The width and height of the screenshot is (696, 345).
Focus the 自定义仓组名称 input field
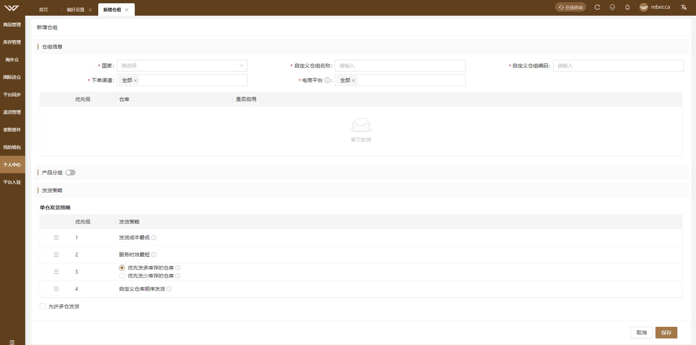click(x=400, y=66)
